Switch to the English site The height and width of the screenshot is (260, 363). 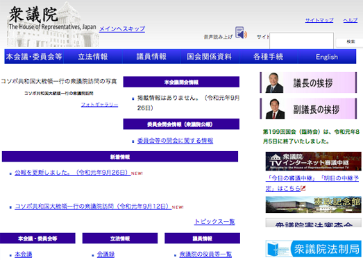click(327, 56)
